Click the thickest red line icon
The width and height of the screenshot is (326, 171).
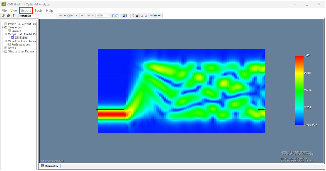tap(159, 16)
